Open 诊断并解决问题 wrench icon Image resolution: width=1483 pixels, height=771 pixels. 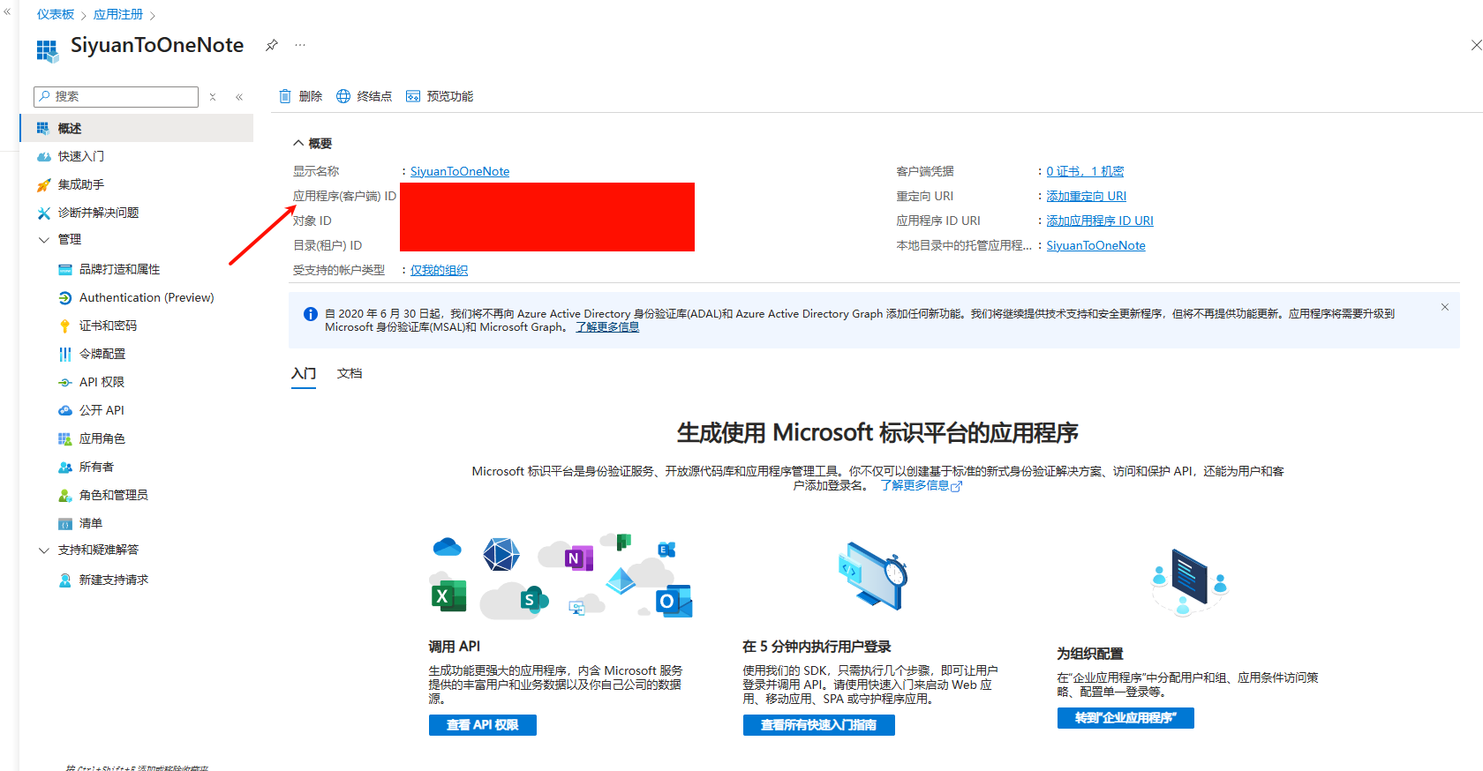click(x=43, y=213)
